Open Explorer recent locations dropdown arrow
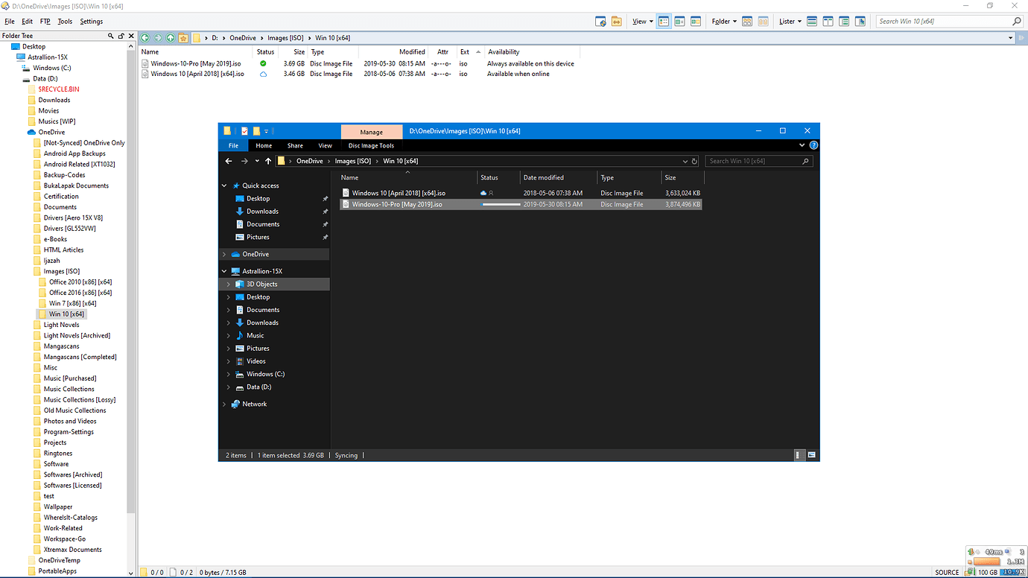 (257, 161)
